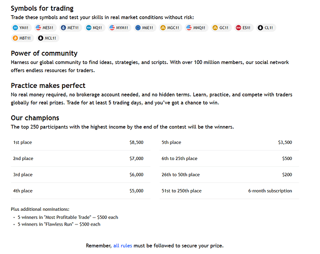
Task: Select the 6-month subscription prize text
Action: coord(270,191)
